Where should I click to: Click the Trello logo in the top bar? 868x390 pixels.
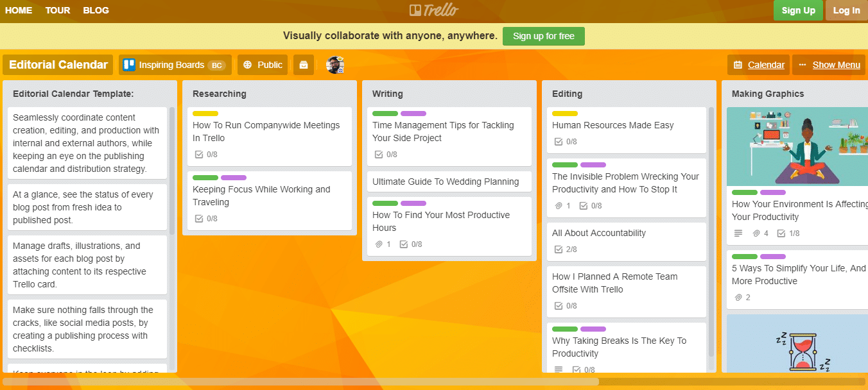point(434,10)
